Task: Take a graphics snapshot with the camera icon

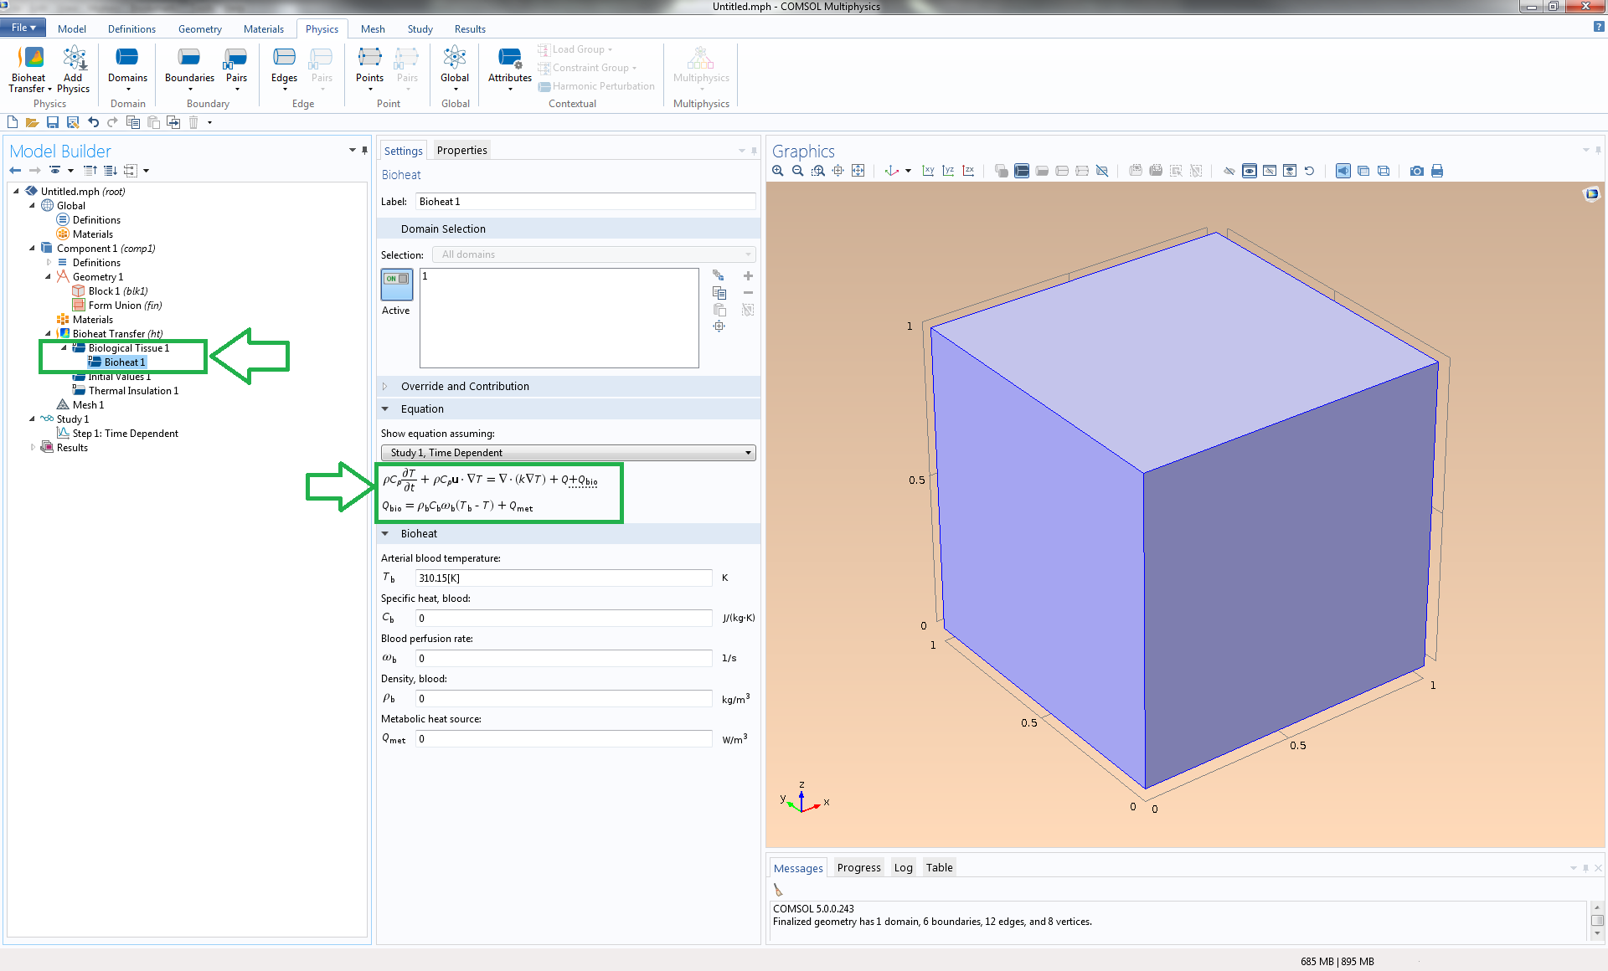Action: pos(1416,171)
